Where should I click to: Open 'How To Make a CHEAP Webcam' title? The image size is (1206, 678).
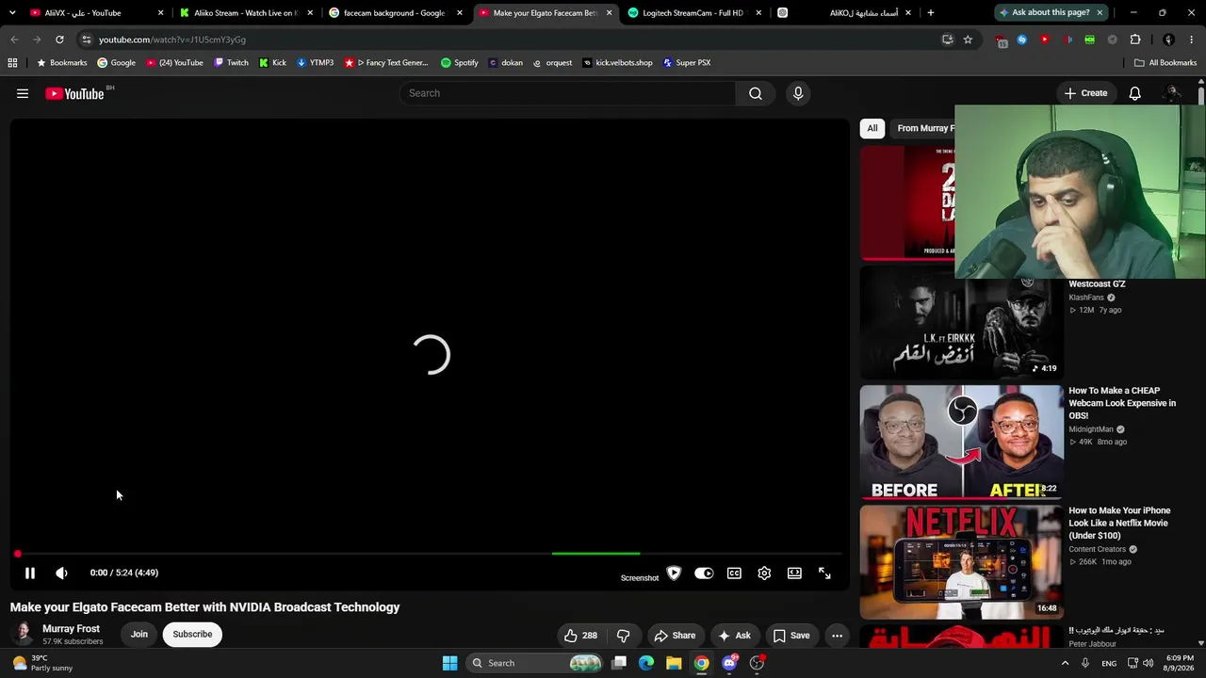(x=1122, y=403)
